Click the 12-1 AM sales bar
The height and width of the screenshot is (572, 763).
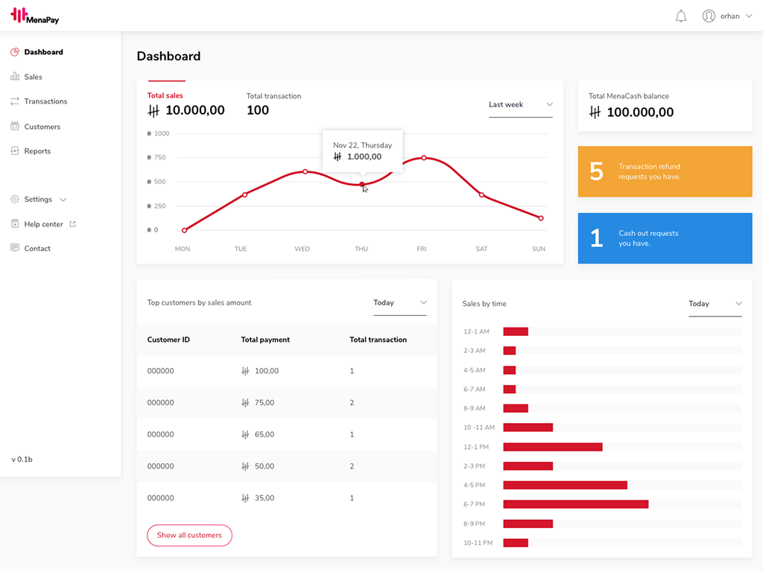516,331
